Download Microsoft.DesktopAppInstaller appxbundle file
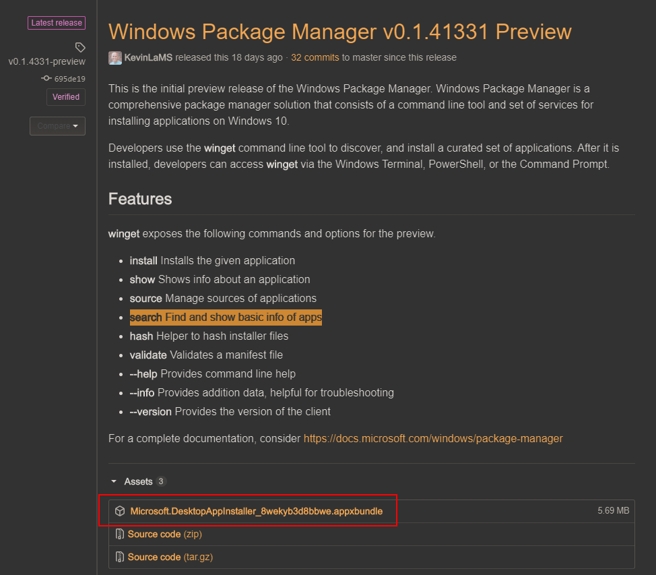 pyautogui.click(x=257, y=511)
